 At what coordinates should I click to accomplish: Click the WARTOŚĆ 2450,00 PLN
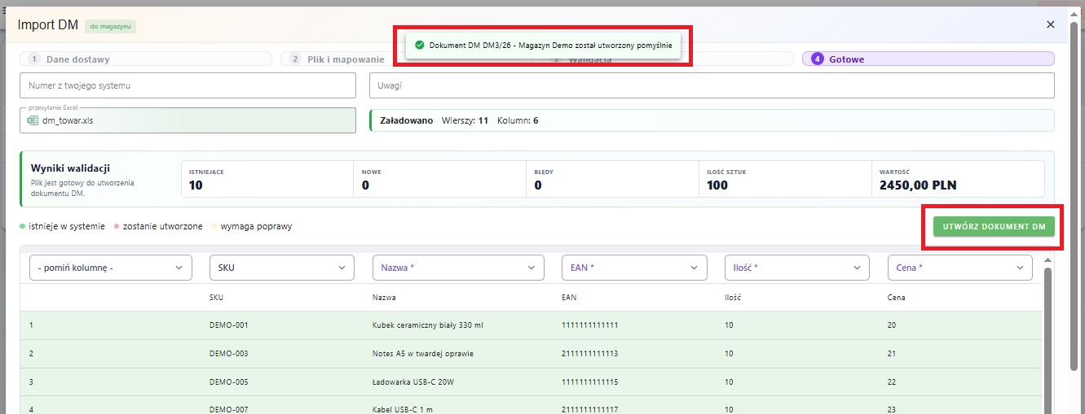[918, 185]
